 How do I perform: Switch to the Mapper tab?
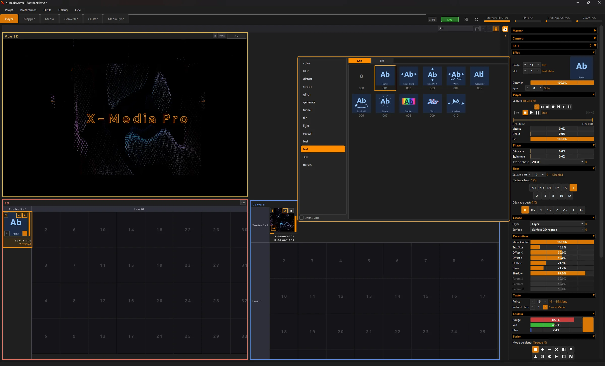coord(29,19)
